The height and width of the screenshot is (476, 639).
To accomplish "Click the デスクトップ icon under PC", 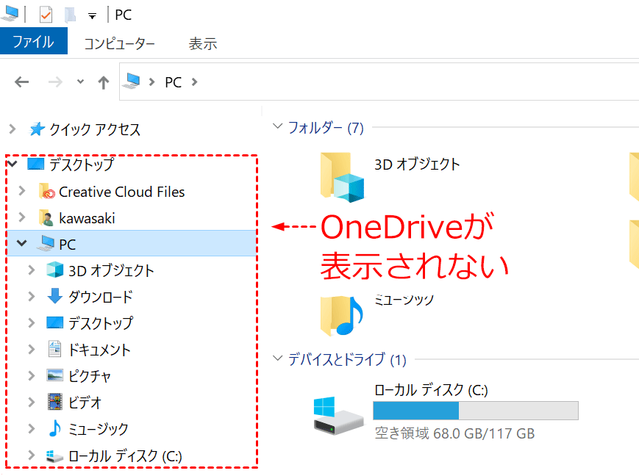I will point(54,322).
